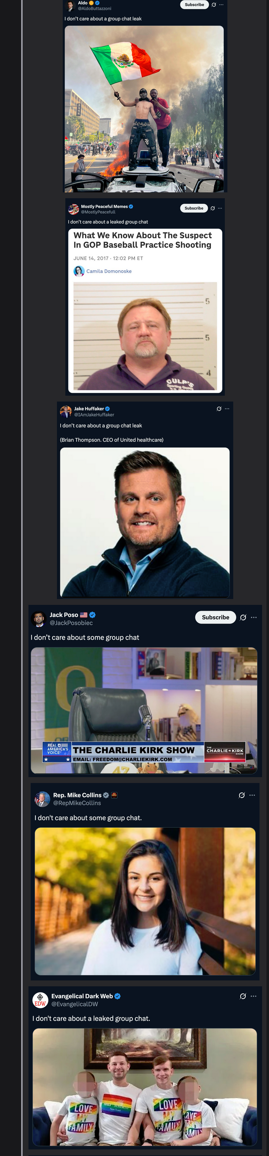Click Grok icon on Jake Huffaker's post
The height and width of the screenshot is (1156, 269).
[x=219, y=409]
